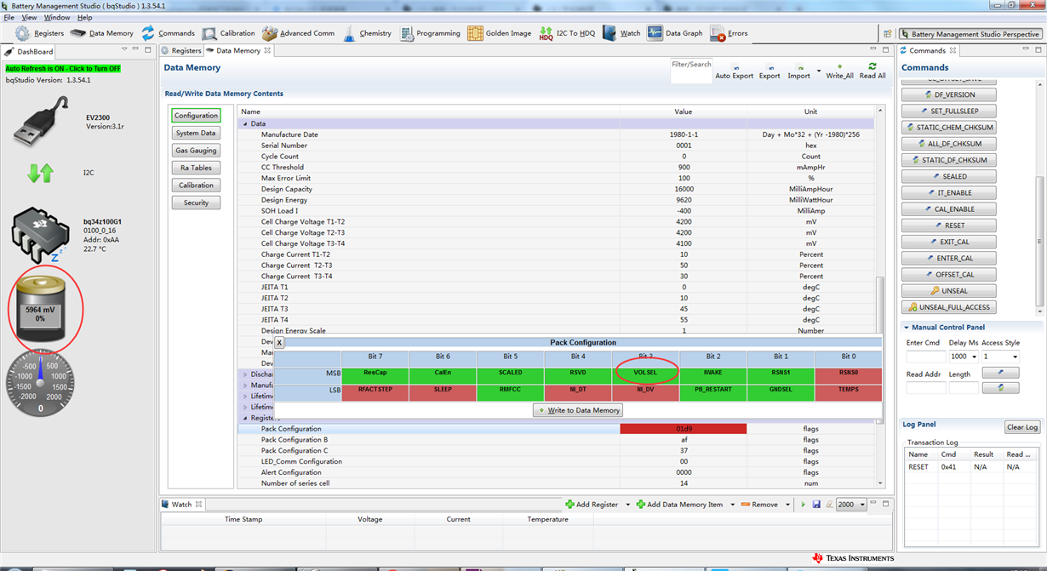
Task: Open Data Memory from the toolbar
Action: (x=102, y=33)
